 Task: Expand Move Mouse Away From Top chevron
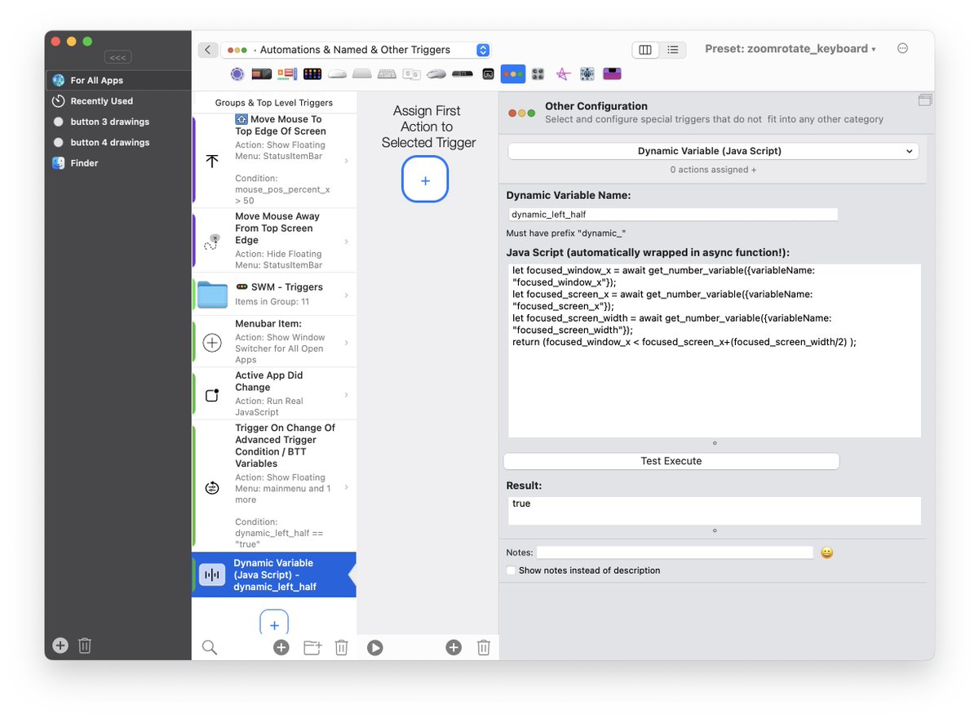point(346,242)
